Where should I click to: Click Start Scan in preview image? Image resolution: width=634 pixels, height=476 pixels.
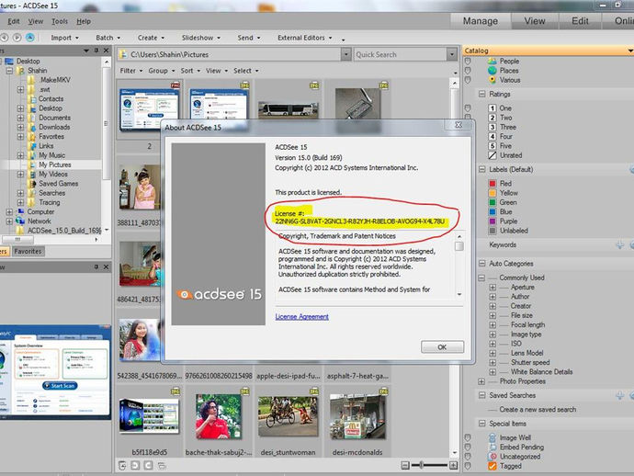[60, 386]
